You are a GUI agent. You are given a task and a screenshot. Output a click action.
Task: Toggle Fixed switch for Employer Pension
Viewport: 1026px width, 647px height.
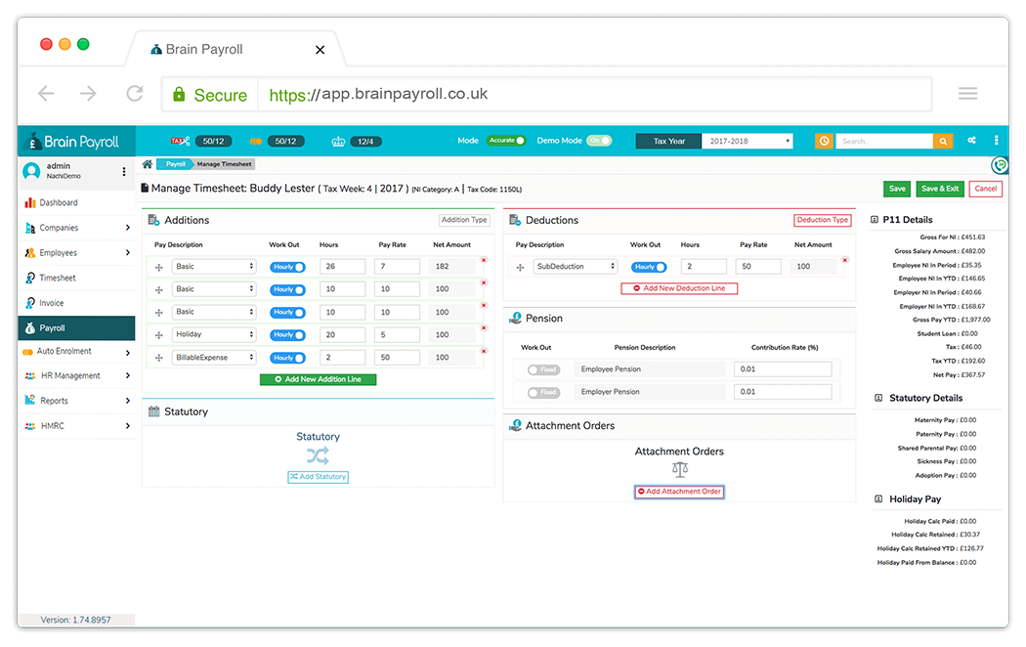543,393
